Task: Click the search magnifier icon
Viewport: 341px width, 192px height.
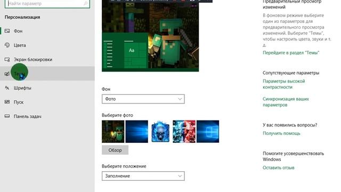Action: [85, 3]
